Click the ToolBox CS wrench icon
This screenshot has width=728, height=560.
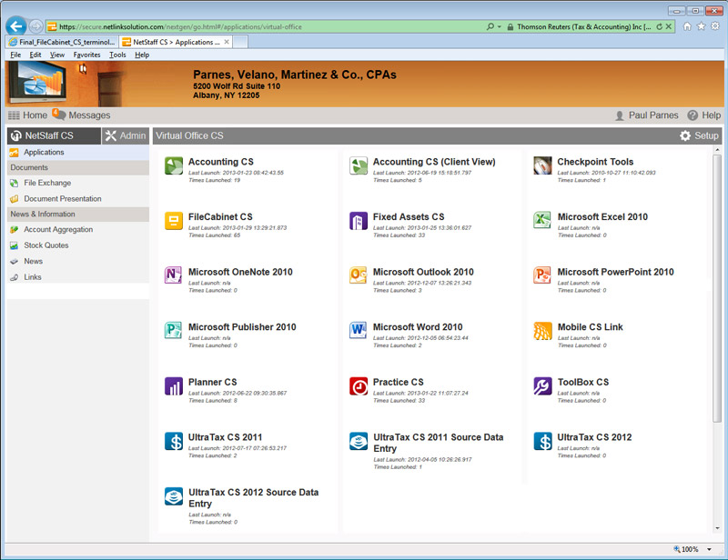coord(542,386)
